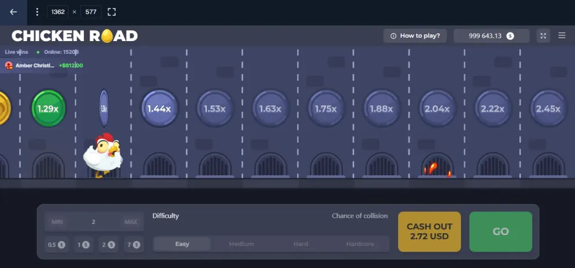The height and width of the screenshot is (268, 575).
Task: Click the Chance of collision label
Action: pyautogui.click(x=360, y=216)
